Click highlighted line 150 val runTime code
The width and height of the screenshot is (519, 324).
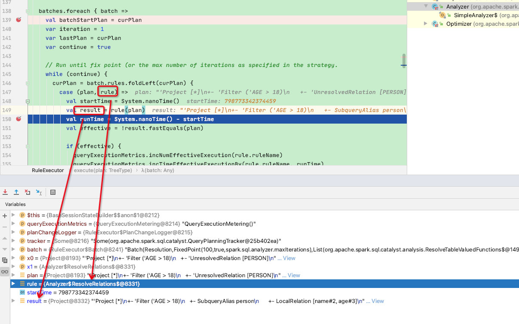tap(140, 119)
